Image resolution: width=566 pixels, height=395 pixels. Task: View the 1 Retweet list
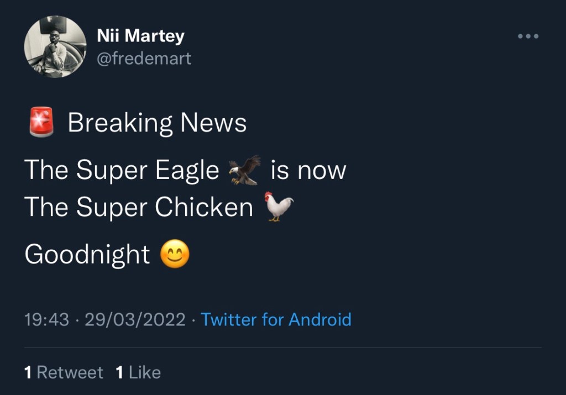[64, 372]
